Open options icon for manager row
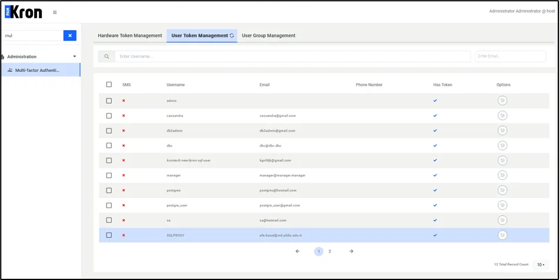The image size is (559, 280). tap(502, 176)
